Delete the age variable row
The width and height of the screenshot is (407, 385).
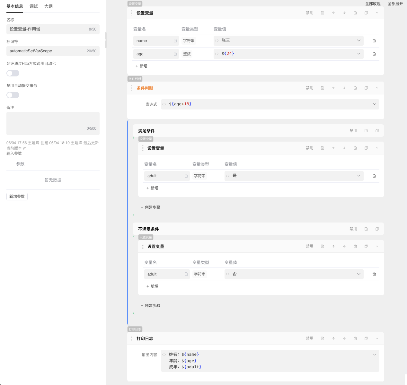pos(374,54)
